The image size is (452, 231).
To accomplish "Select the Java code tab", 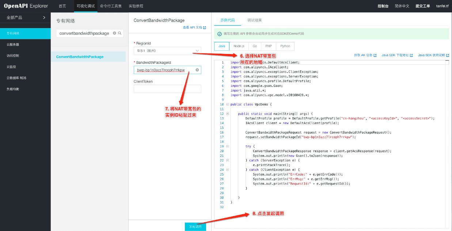I will pyautogui.click(x=222, y=46).
